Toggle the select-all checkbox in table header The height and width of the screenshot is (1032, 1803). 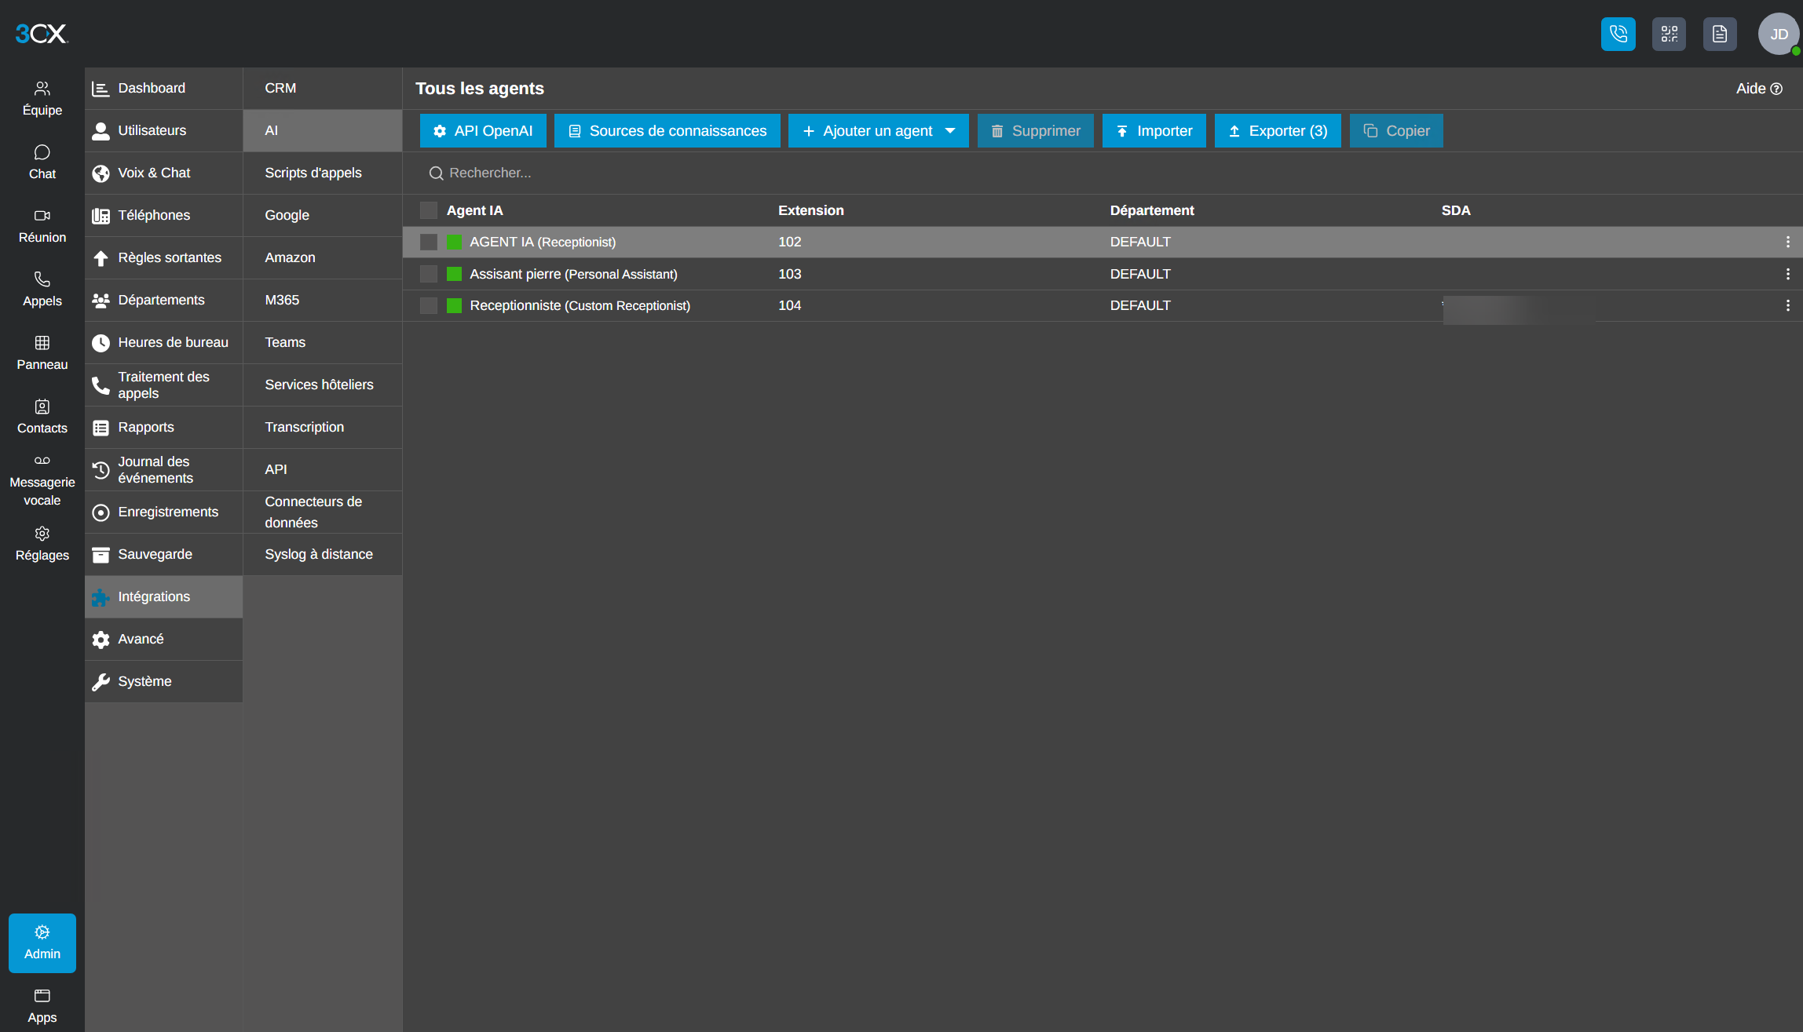point(429,210)
